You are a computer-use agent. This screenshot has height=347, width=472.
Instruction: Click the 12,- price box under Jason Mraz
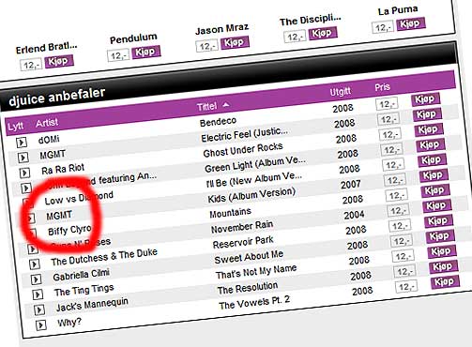[206, 47]
